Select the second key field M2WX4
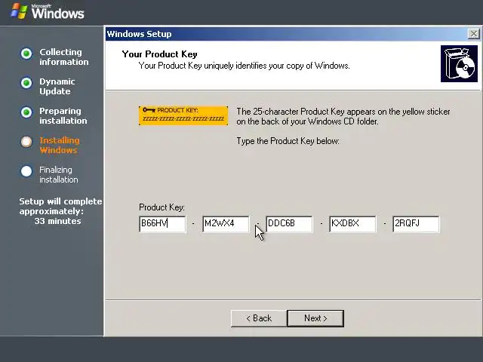The image size is (483, 362). click(x=226, y=224)
